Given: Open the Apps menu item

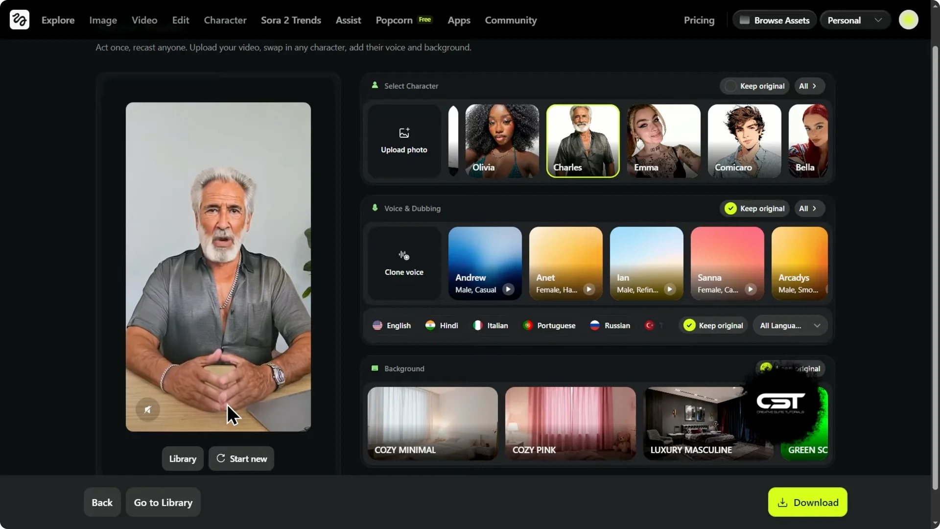Looking at the screenshot, I should 458,20.
